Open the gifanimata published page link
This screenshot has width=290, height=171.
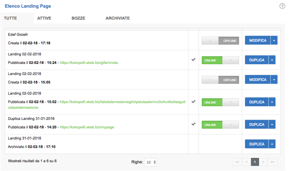click(88, 62)
